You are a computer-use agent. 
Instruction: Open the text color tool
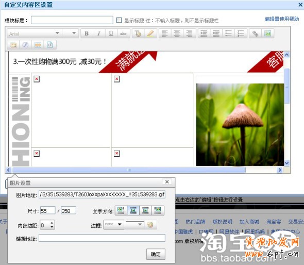[138, 34]
